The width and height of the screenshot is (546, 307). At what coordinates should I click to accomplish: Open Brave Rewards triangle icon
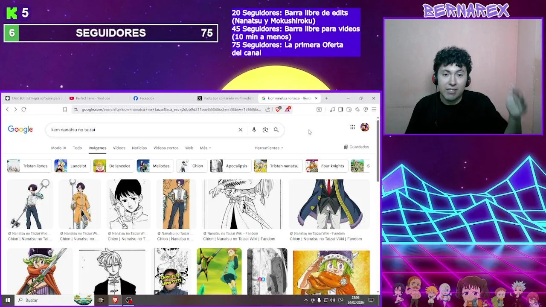coord(288,110)
